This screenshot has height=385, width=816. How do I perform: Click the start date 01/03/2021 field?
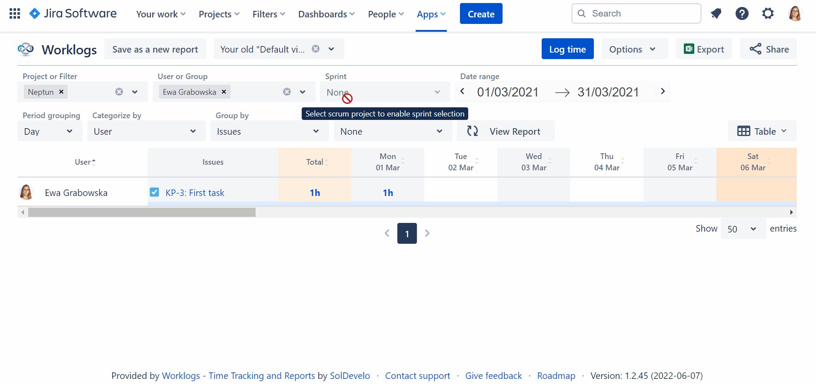[508, 92]
